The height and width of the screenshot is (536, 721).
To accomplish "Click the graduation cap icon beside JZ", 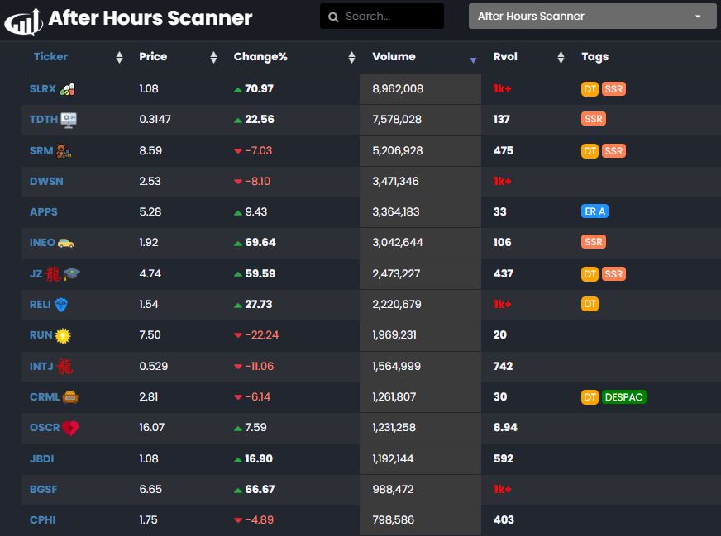I will 72,273.
